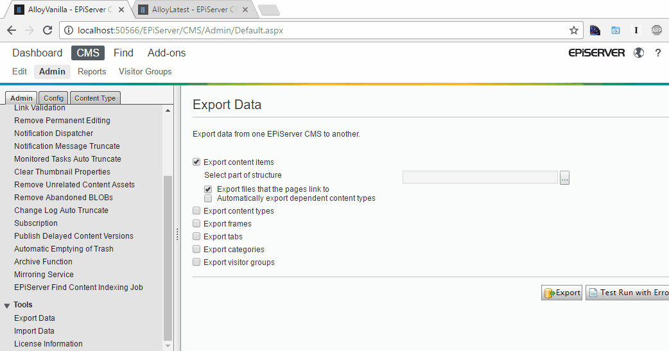The image size is (669, 351).
Task: Reload the page with the refresh icon
Action: 47,30
